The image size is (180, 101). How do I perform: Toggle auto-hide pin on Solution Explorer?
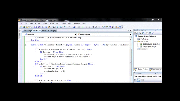[158, 30]
